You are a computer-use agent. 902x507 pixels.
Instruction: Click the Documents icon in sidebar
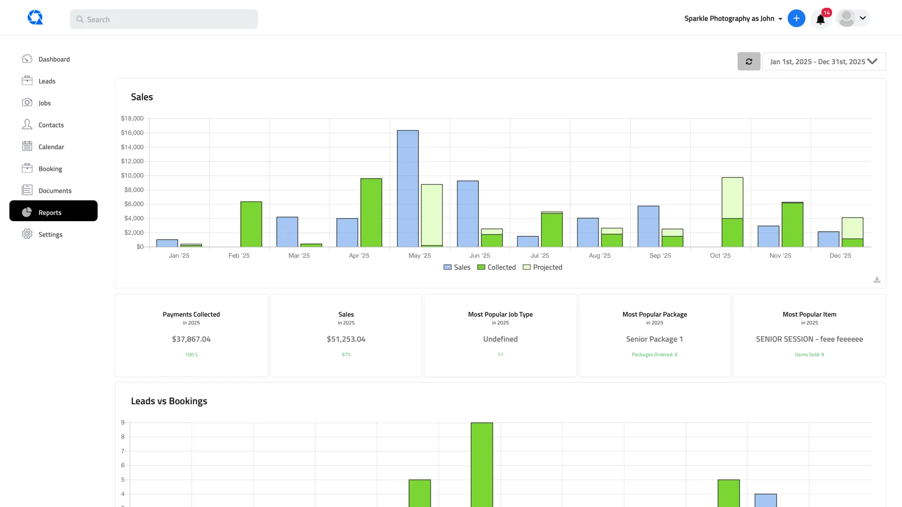pos(28,190)
